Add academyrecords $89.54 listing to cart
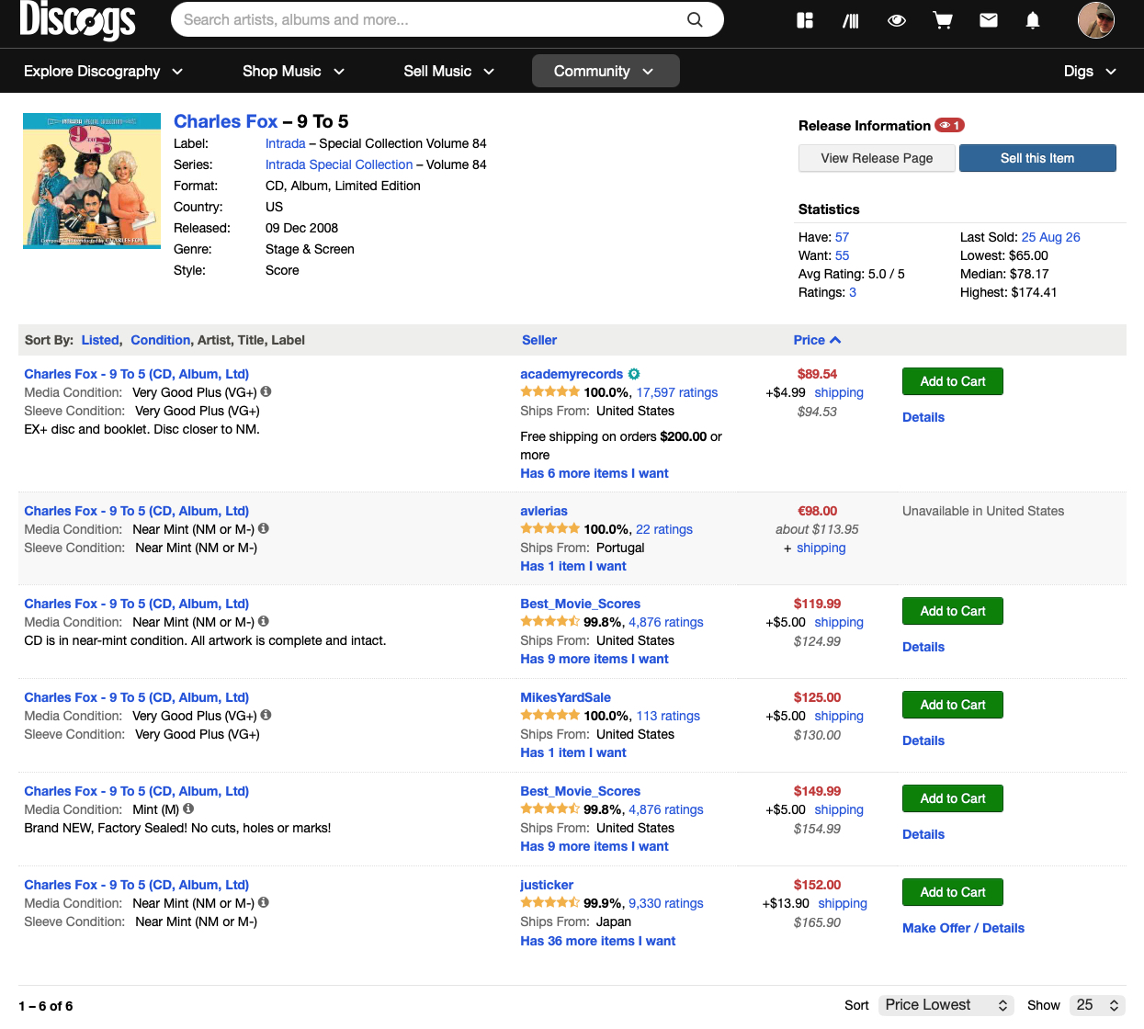The width and height of the screenshot is (1144, 1029). 953,381
